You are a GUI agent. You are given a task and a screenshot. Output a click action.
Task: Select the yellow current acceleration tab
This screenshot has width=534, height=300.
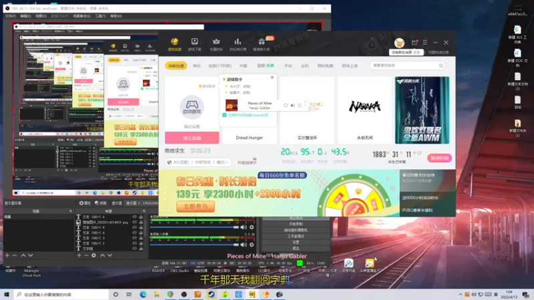click(176, 65)
